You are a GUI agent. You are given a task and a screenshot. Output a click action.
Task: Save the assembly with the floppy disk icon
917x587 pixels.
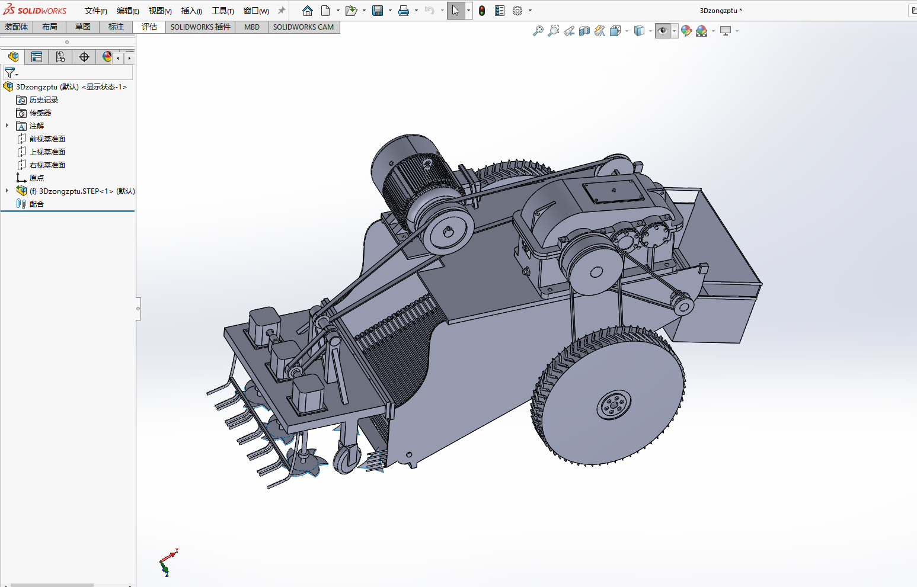[x=378, y=11]
